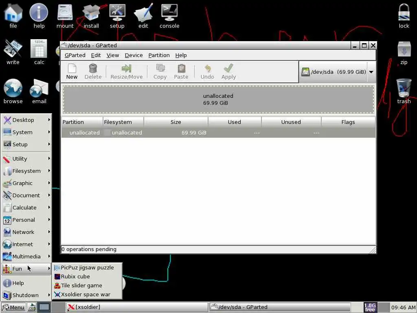Image resolution: width=417 pixels, height=313 pixels.
Task: Launch Rubix cube game
Action: (x=87, y=277)
